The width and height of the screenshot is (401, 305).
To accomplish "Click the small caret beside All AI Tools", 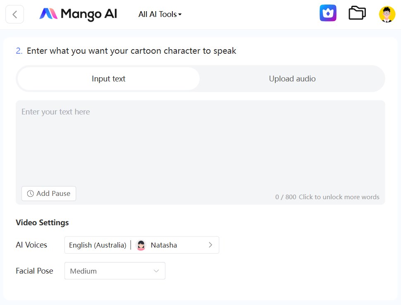I will [180, 14].
